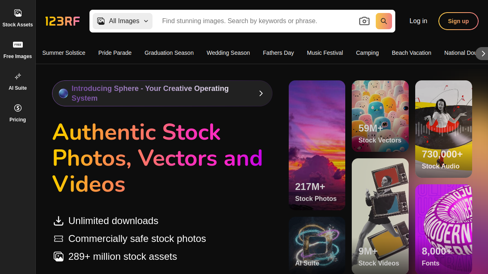Select the Beach Vacation topic
The height and width of the screenshot is (274, 488).
tap(412, 53)
